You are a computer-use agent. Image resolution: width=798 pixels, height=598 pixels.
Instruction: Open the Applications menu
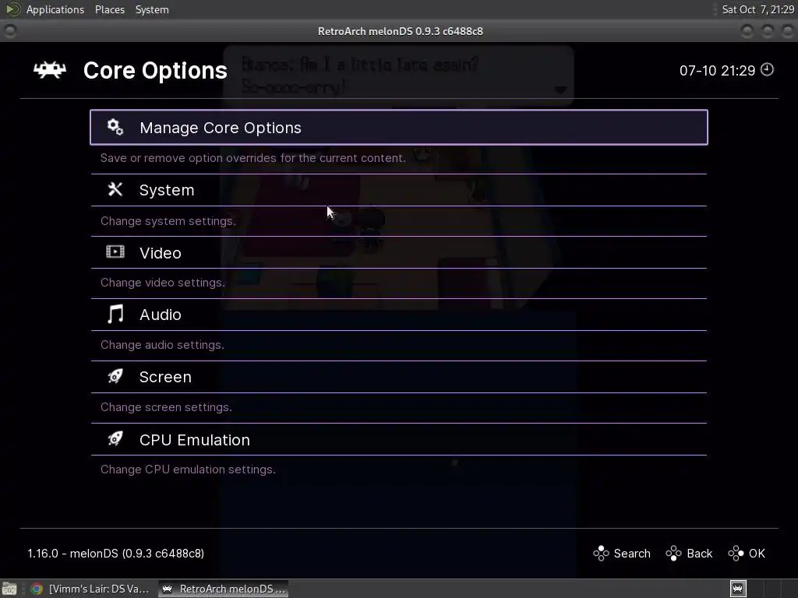coord(55,9)
